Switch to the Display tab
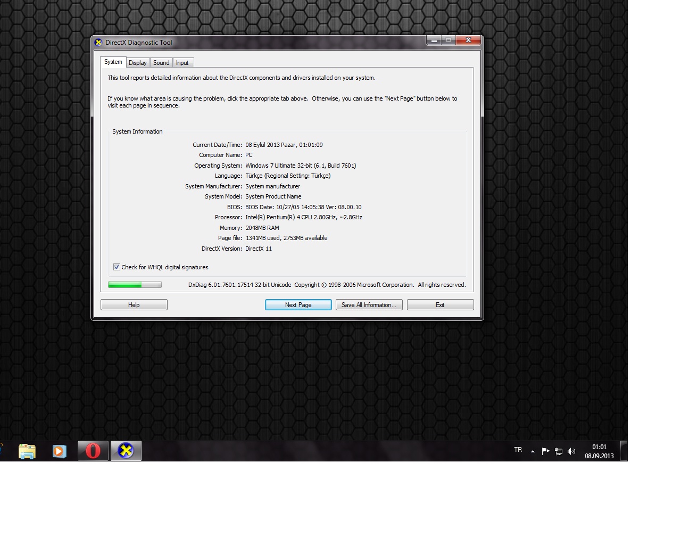681x545 pixels. (x=138, y=63)
